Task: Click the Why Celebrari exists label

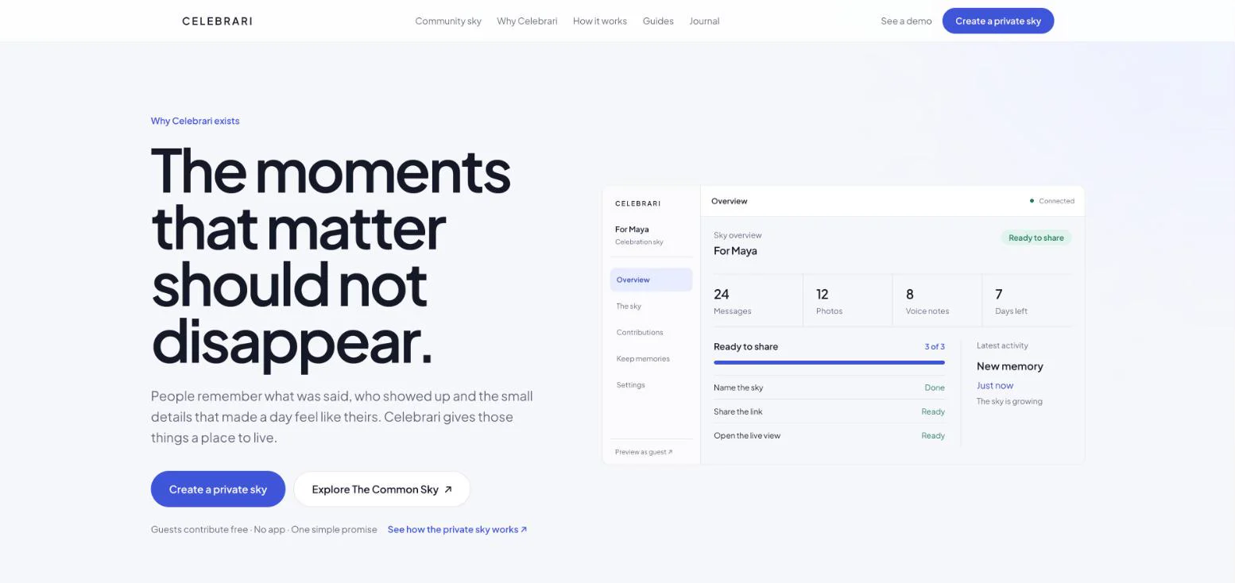Action: pos(196,121)
